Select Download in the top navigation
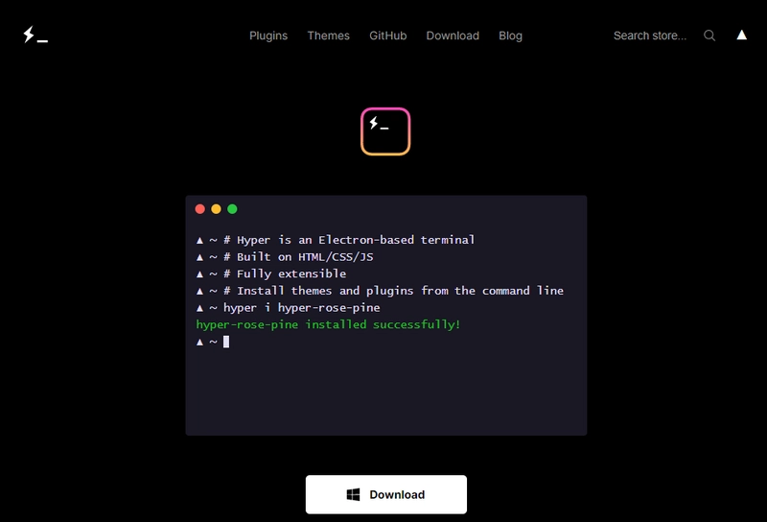 (453, 36)
